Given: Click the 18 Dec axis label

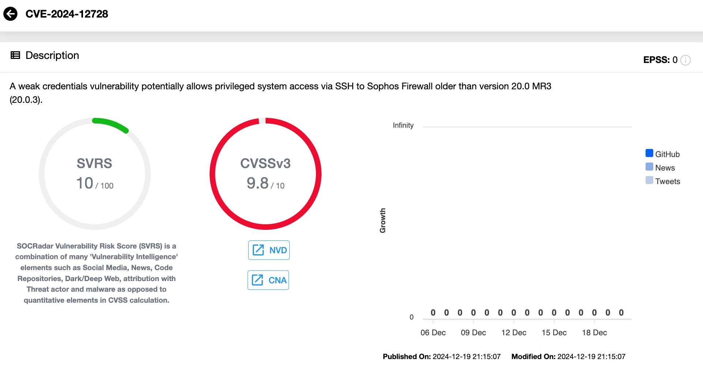Looking at the screenshot, I should point(594,333).
